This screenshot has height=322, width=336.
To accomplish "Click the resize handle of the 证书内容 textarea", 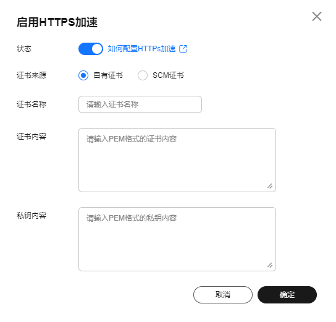I will (270, 186).
